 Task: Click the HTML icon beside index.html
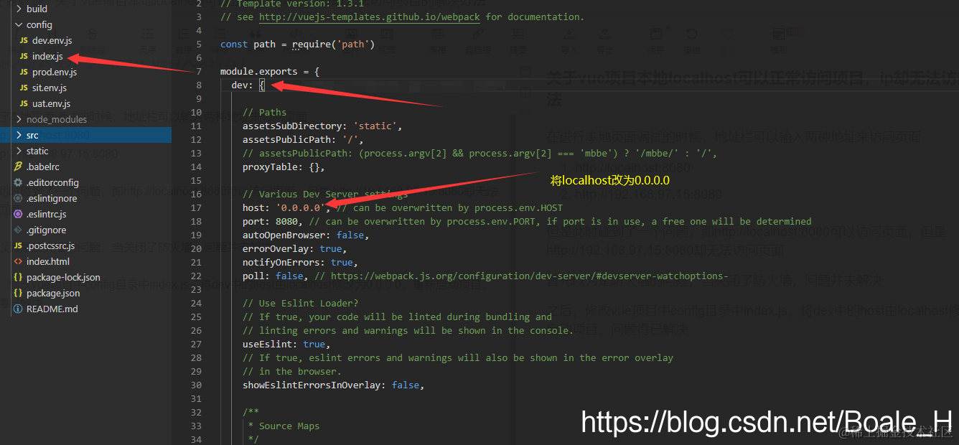[19, 262]
